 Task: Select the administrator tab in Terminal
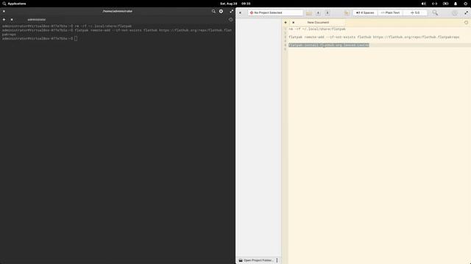tap(37, 20)
